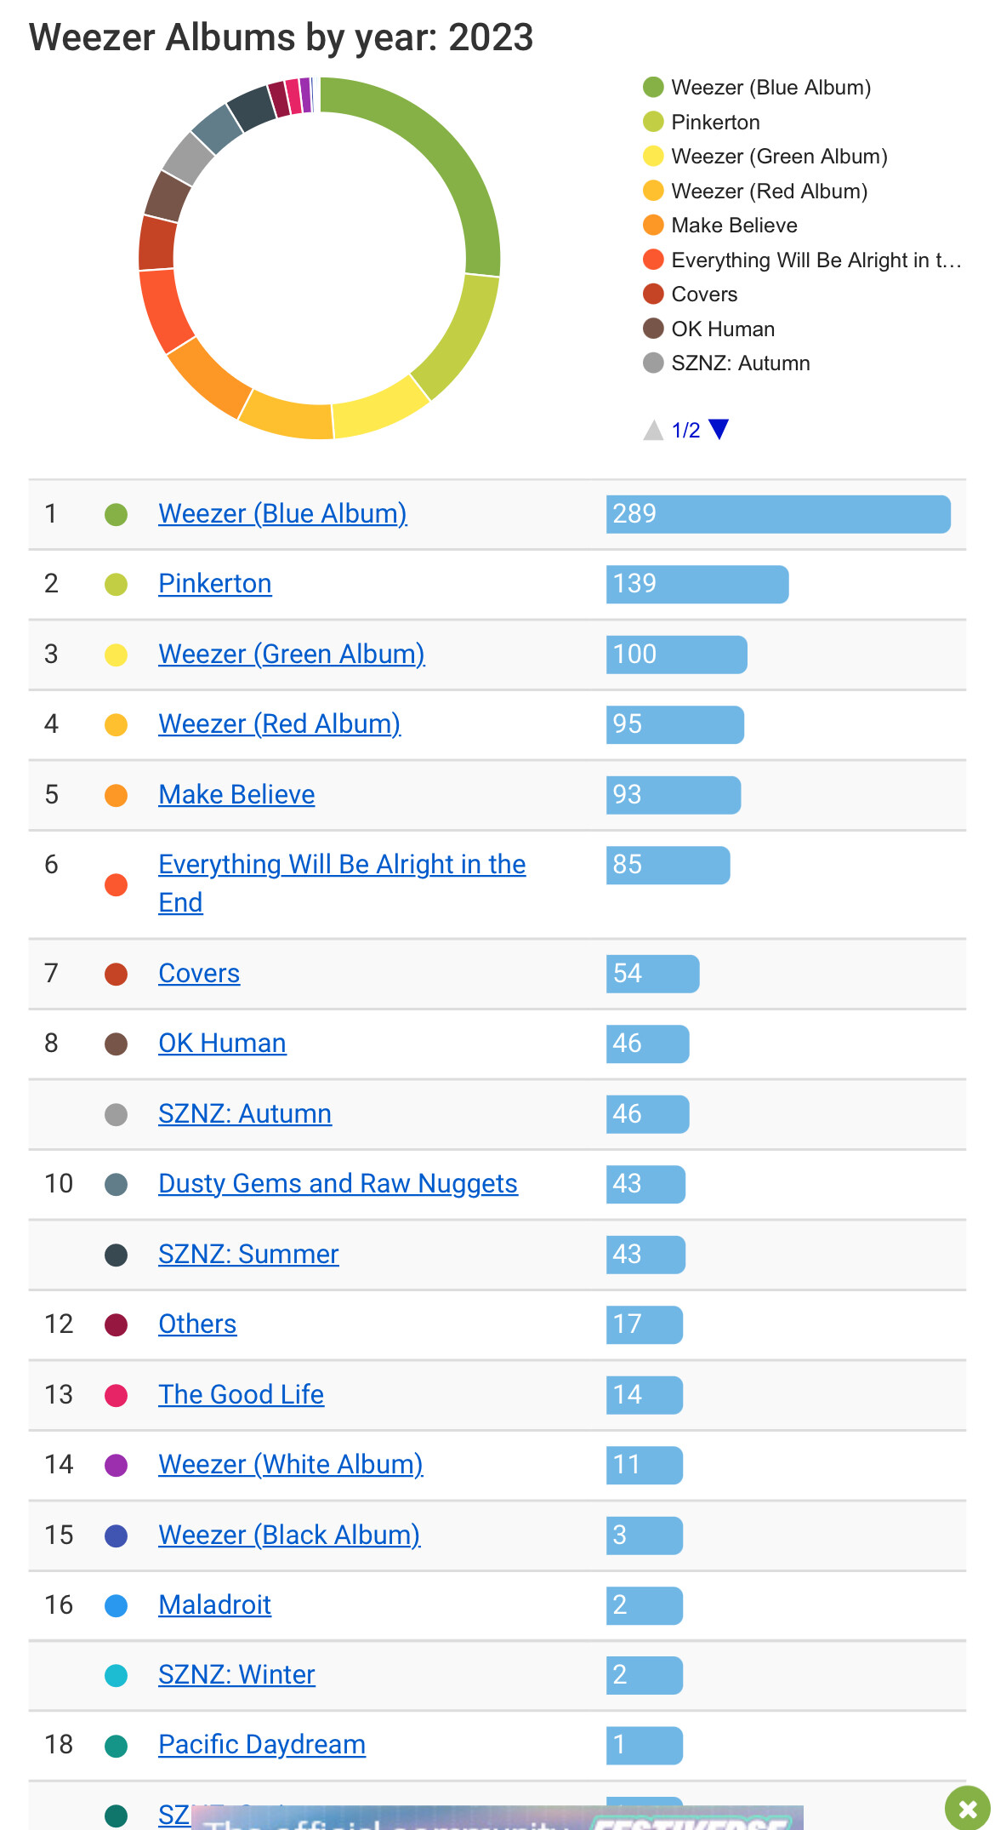Open Weezer (White Album) link
The width and height of the screenshot is (995, 1830).
click(291, 1464)
